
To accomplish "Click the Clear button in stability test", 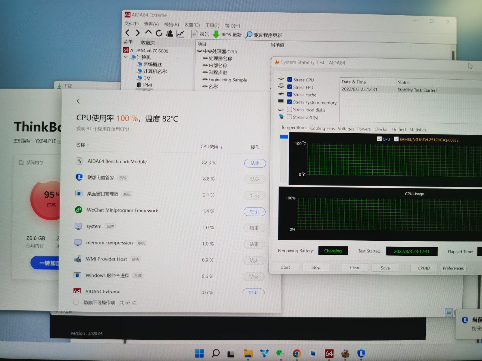I will click(x=355, y=267).
